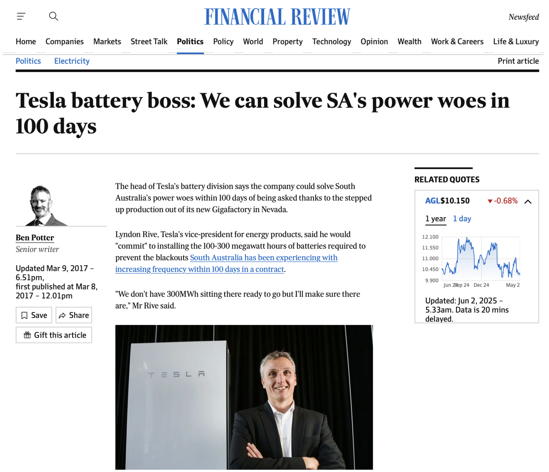
Task: Click the search magnifier icon
Action: (54, 16)
